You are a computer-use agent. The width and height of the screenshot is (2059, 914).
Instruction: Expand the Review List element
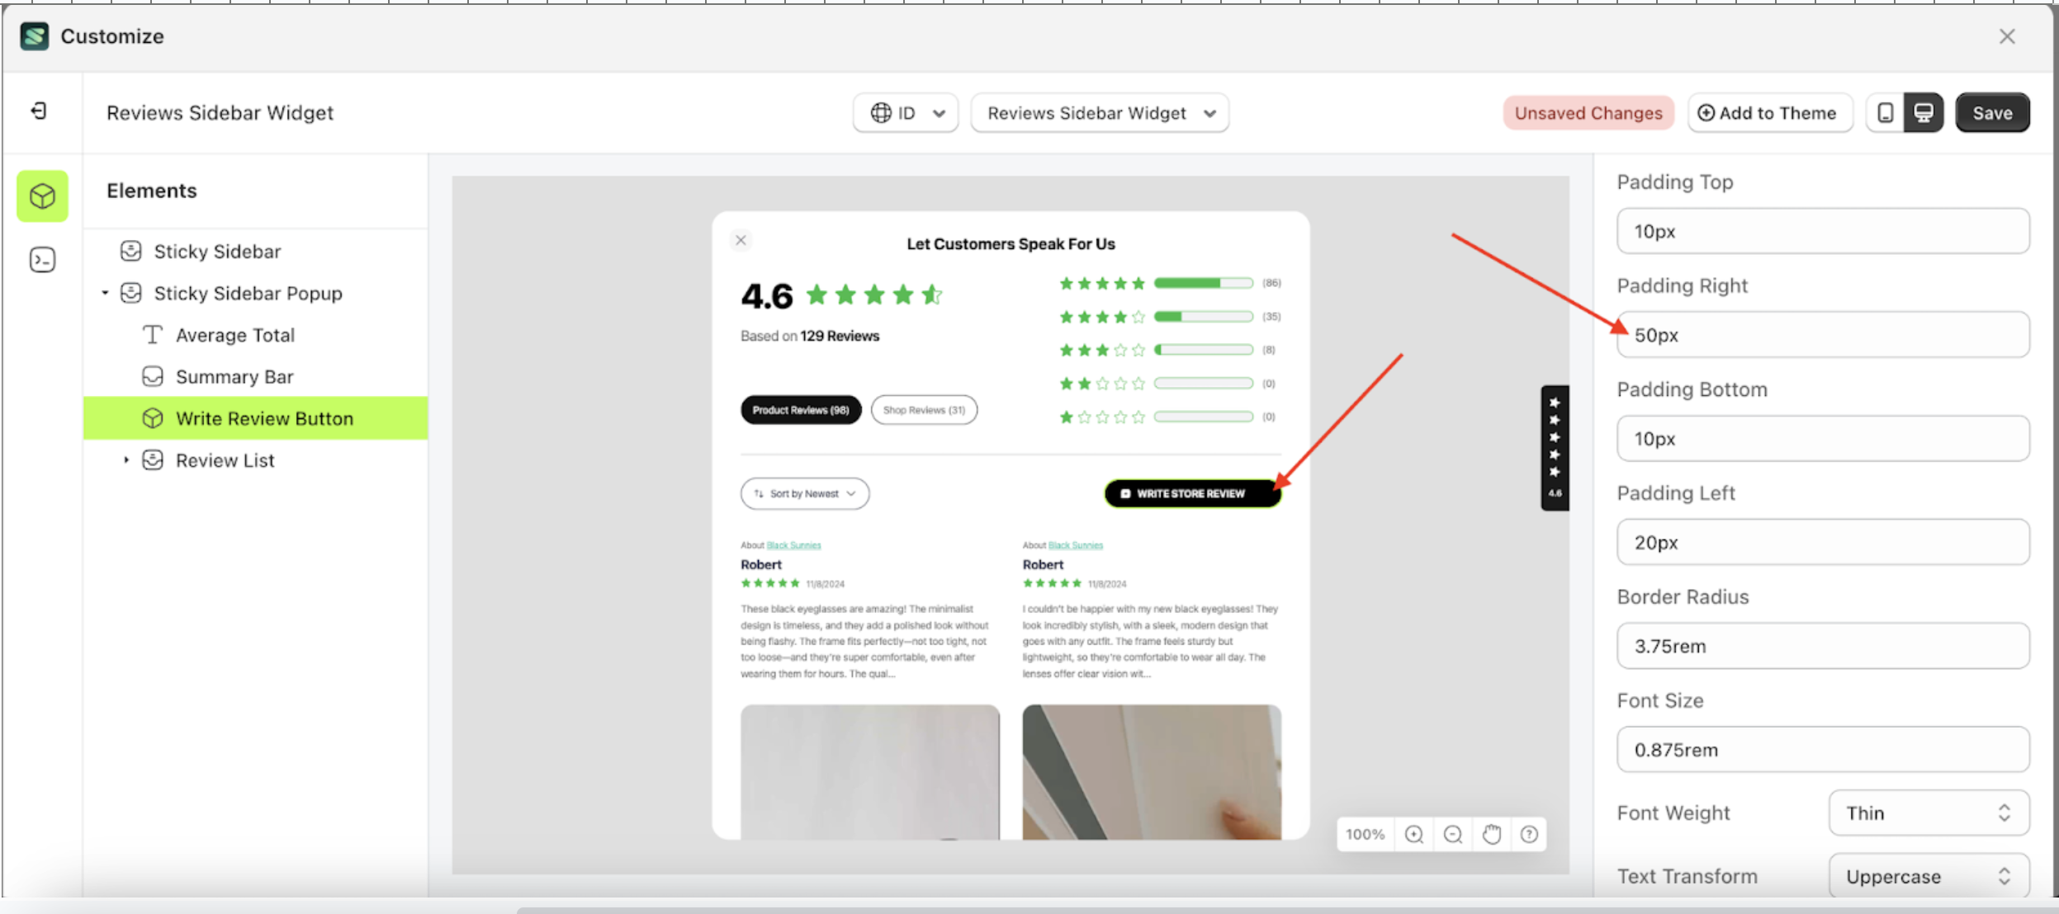click(127, 459)
